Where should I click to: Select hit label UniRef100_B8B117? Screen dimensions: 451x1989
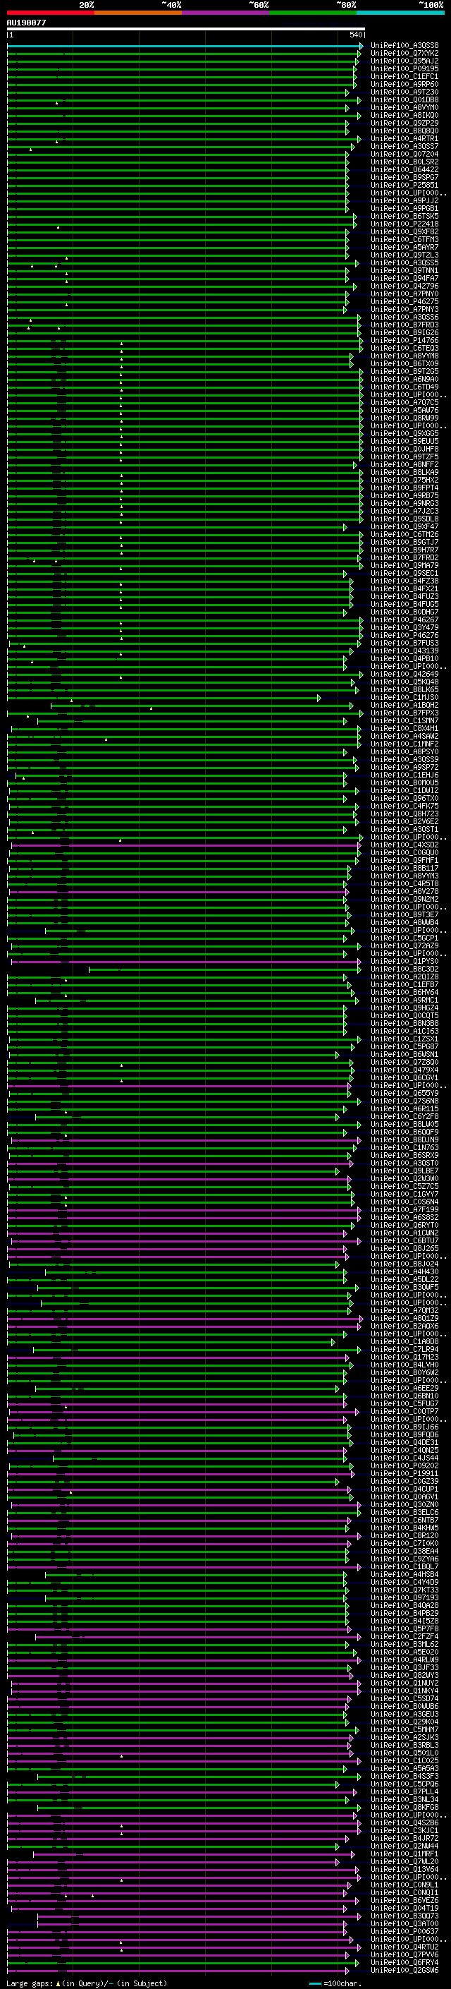point(404,868)
